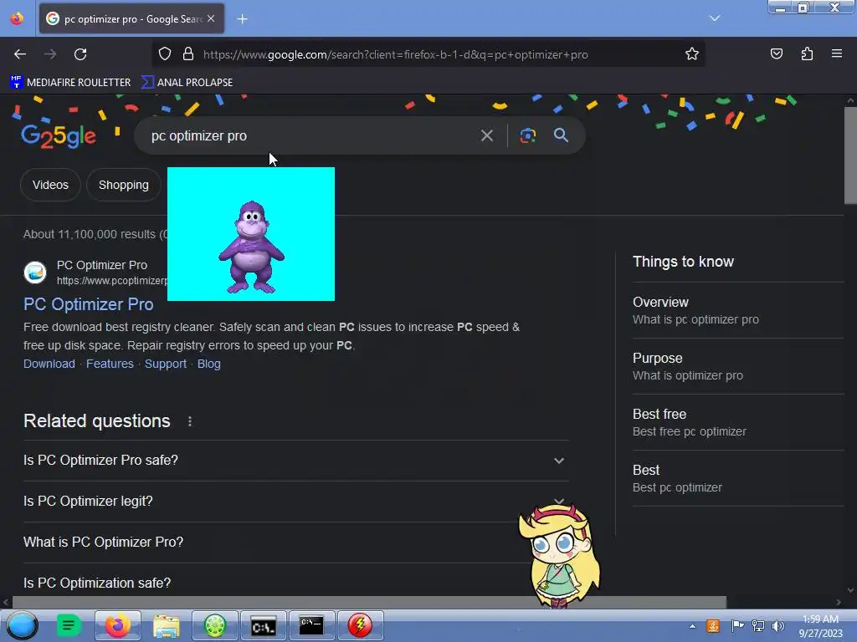Select the pc optimizer pro Google Search tab
Image resolution: width=857 pixels, height=642 pixels.
point(131,19)
